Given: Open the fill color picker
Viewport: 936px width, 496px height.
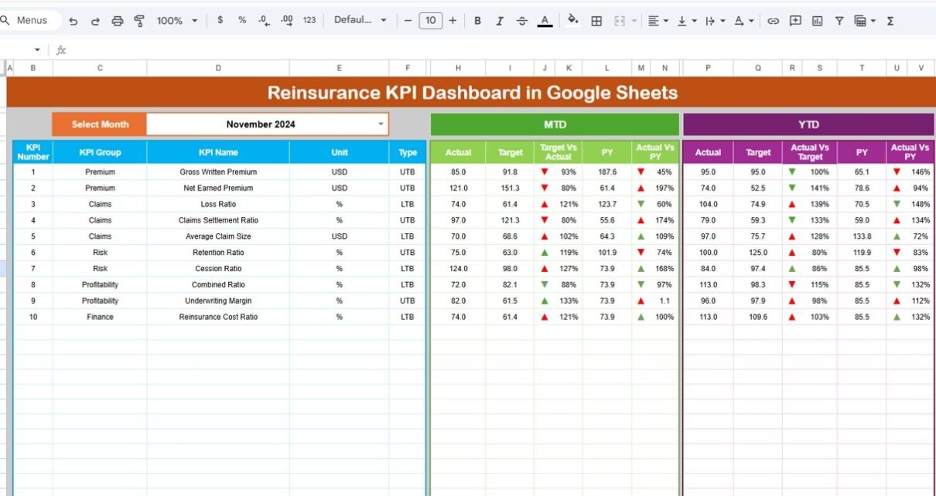Looking at the screenshot, I should pyautogui.click(x=572, y=21).
